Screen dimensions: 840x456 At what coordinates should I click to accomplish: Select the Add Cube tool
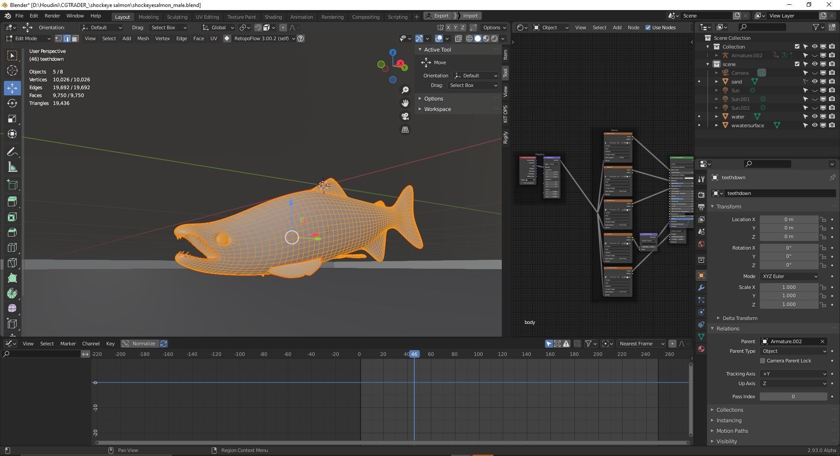tap(12, 184)
